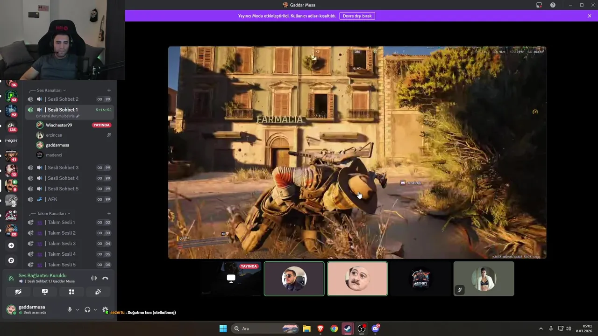Screen dimensions: 598x336
Task: Join Takım Sesli 2 channel
Action: click(69, 233)
